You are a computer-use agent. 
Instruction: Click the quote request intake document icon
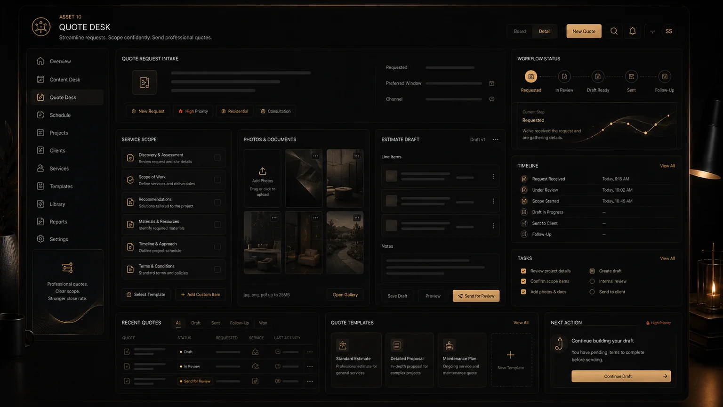tap(145, 82)
